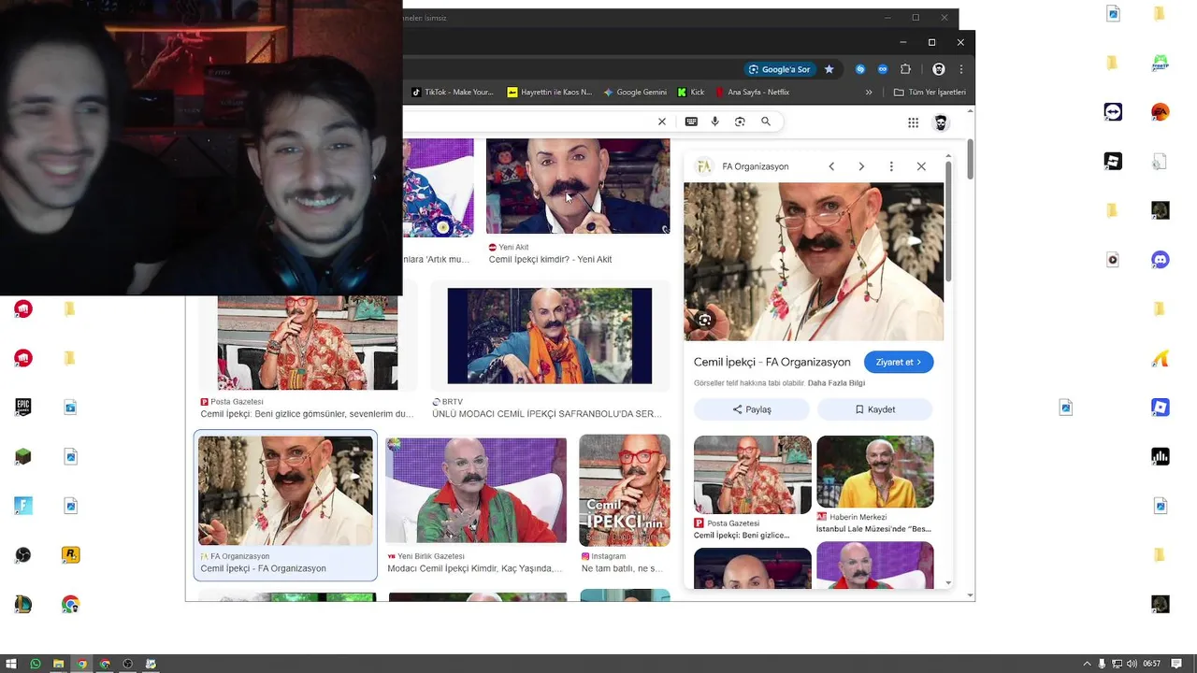Open the large preview image
The height and width of the screenshot is (673, 1197).
click(x=814, y=262)
